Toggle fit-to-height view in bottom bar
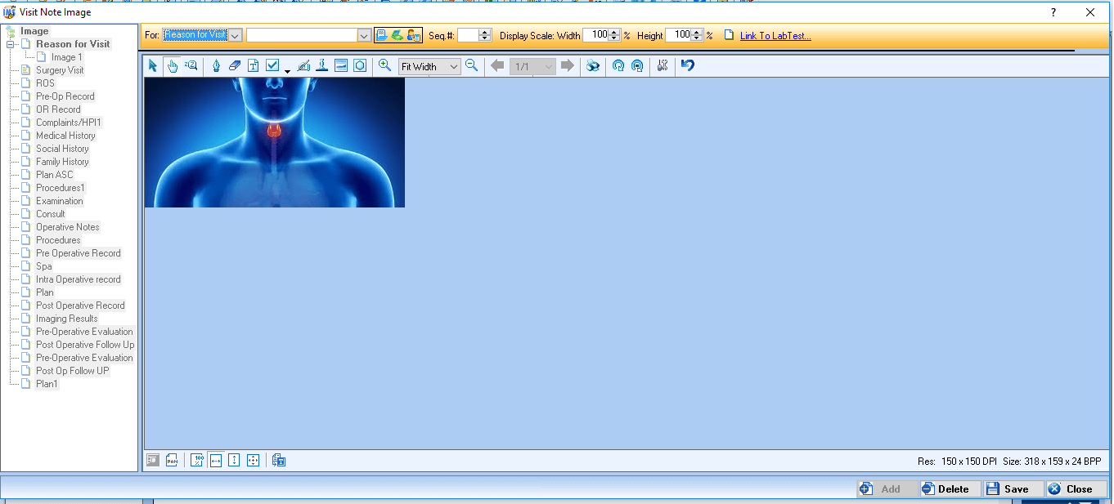The height and width of the screenshot is (504, 1114). coord(234,461)
